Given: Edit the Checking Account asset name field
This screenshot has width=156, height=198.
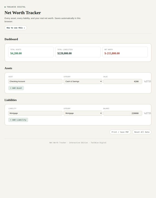Looking at the screenshot, I should (35, 81).
